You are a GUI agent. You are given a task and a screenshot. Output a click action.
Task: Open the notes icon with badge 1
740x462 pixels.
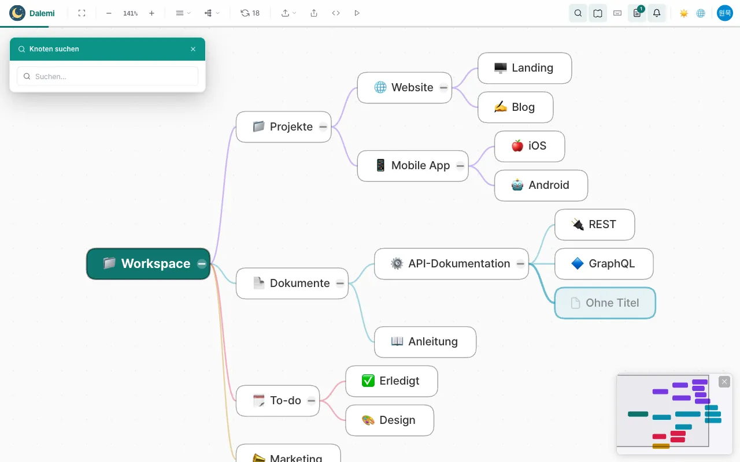(637, 13)
